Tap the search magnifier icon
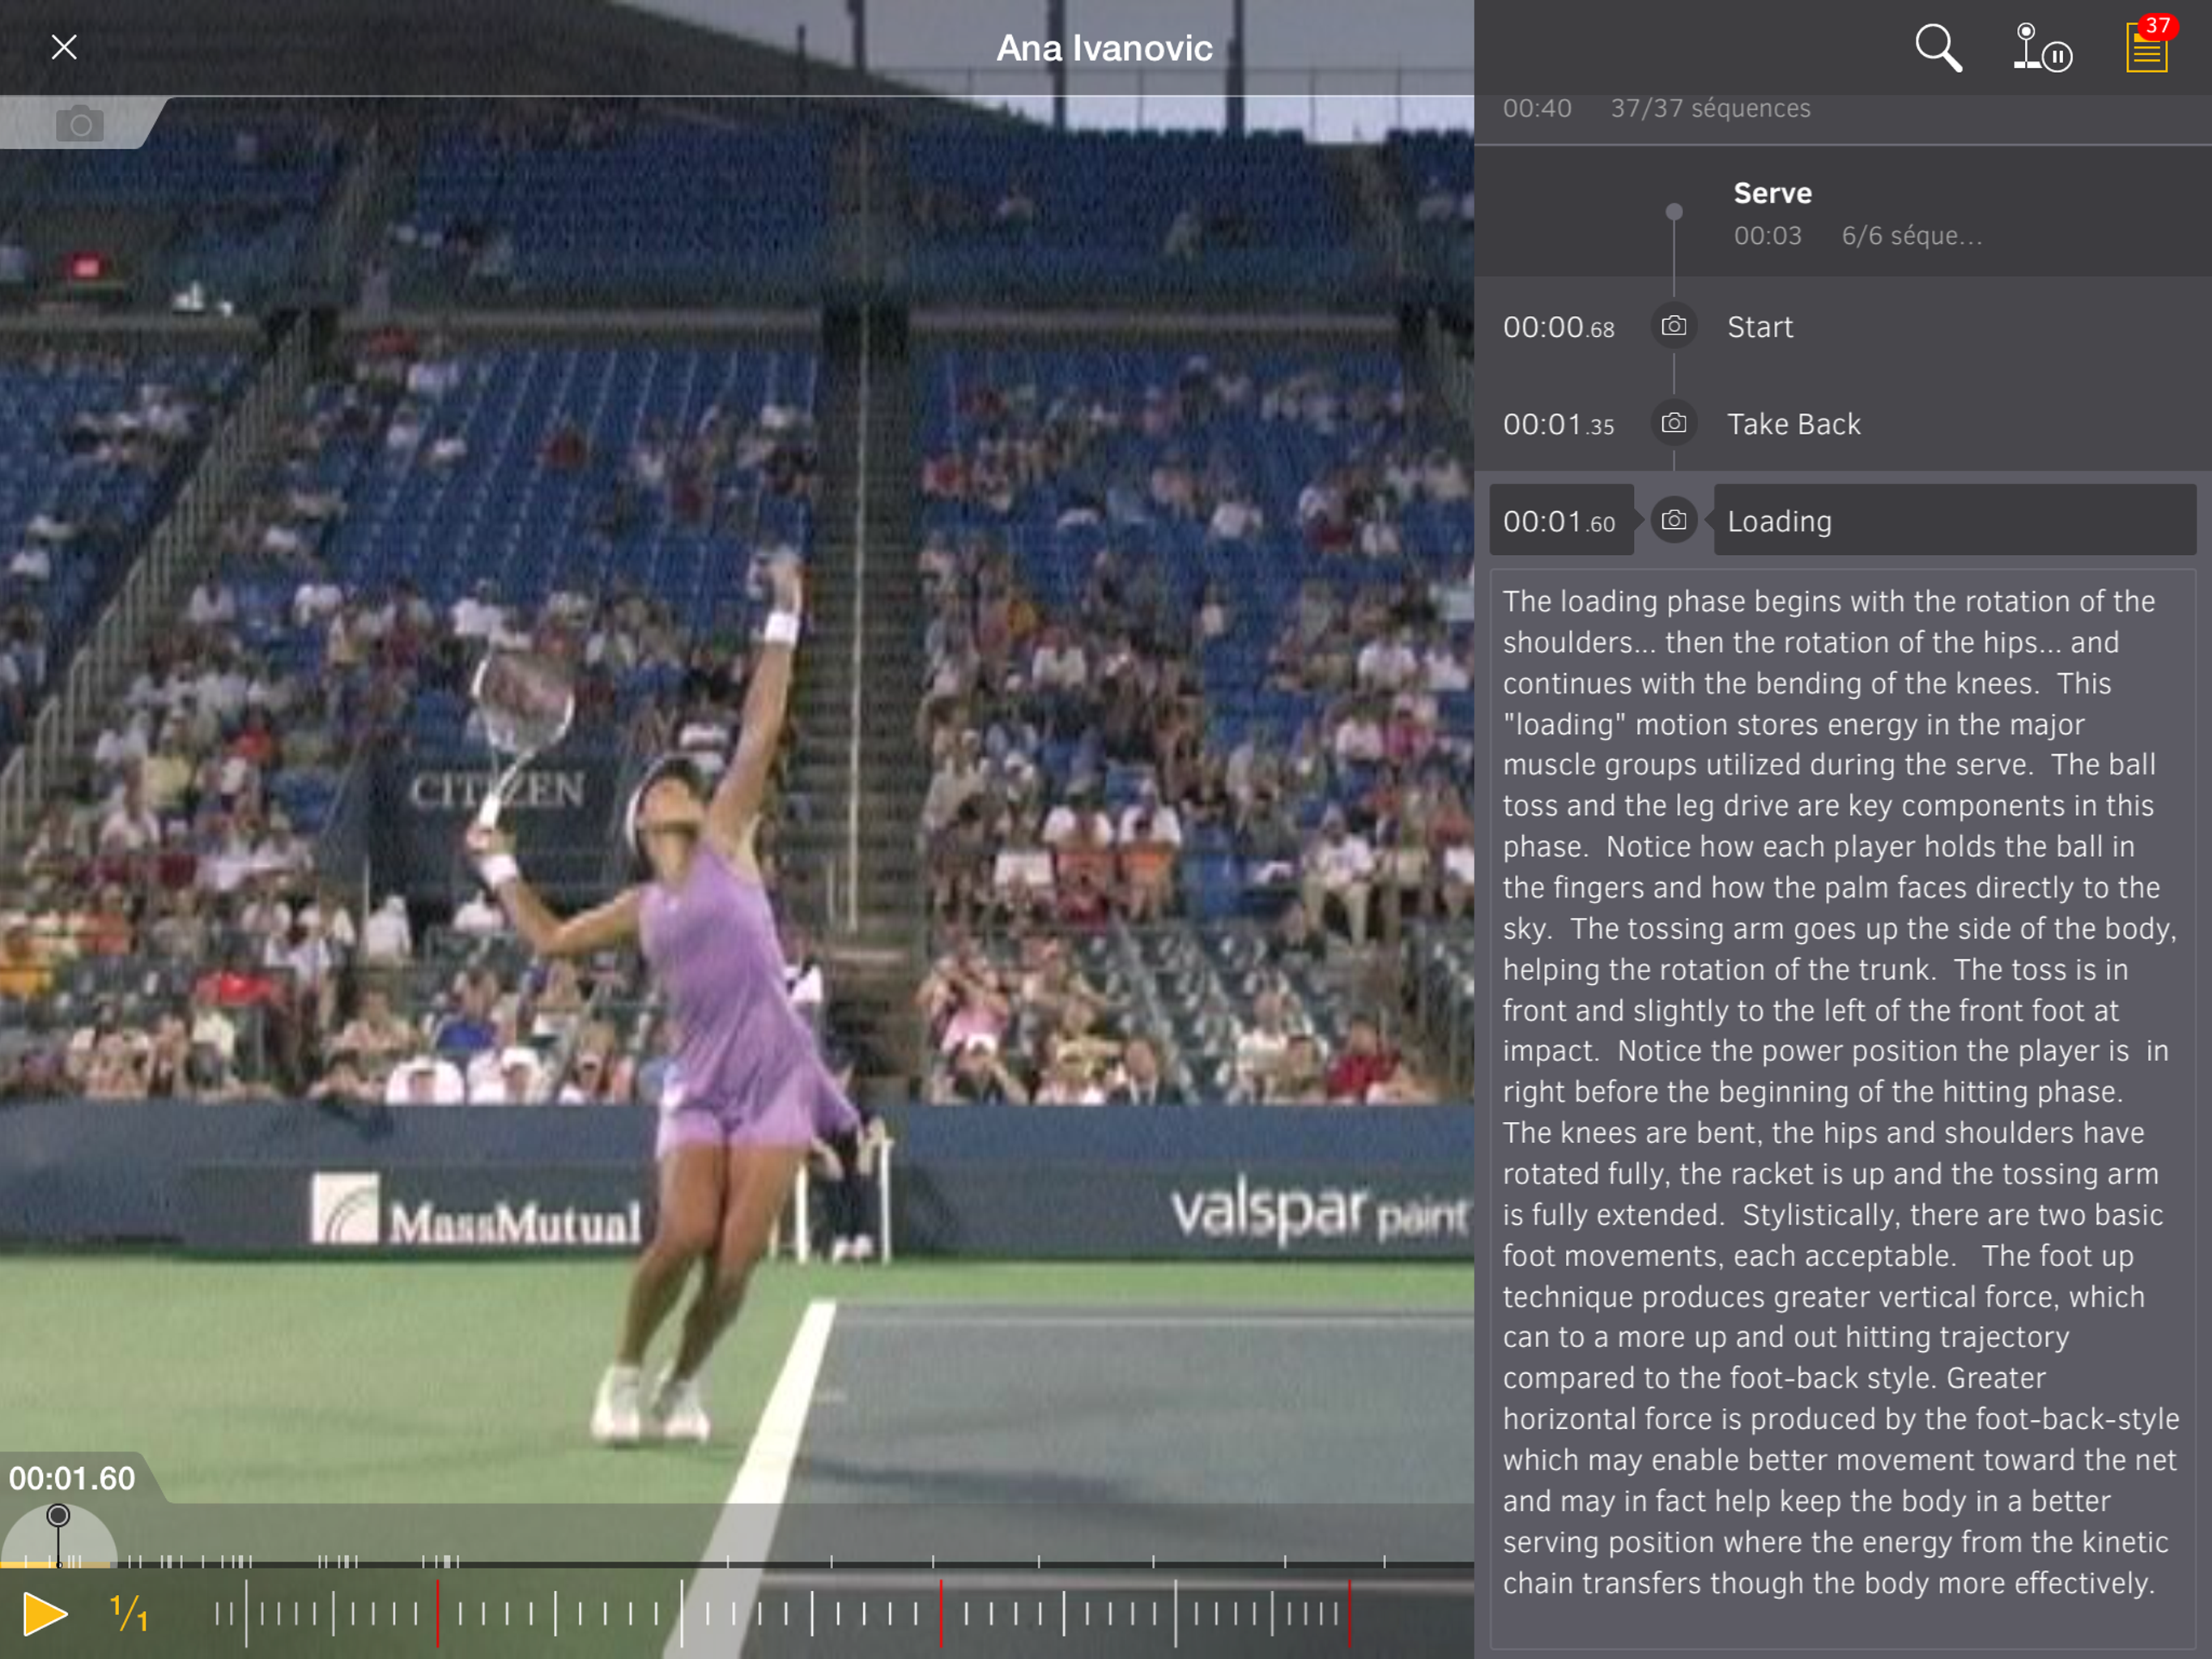This screenshot has height=1659, width=2212. click(x=1937, y=48)
